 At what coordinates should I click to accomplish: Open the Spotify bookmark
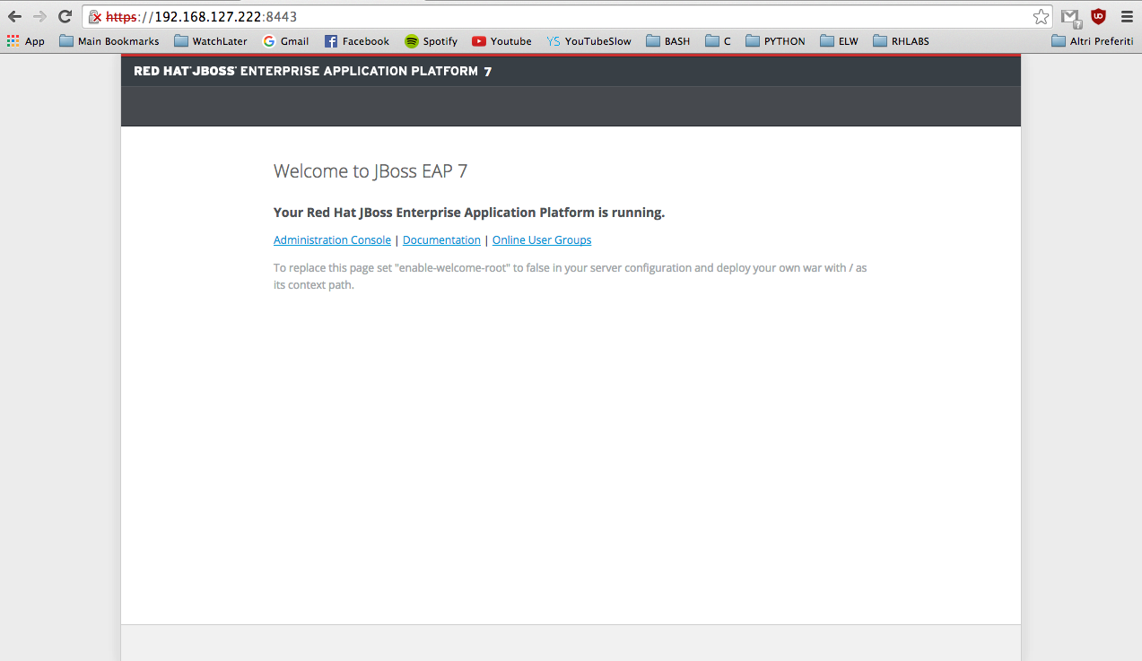[x=431, y=41]
